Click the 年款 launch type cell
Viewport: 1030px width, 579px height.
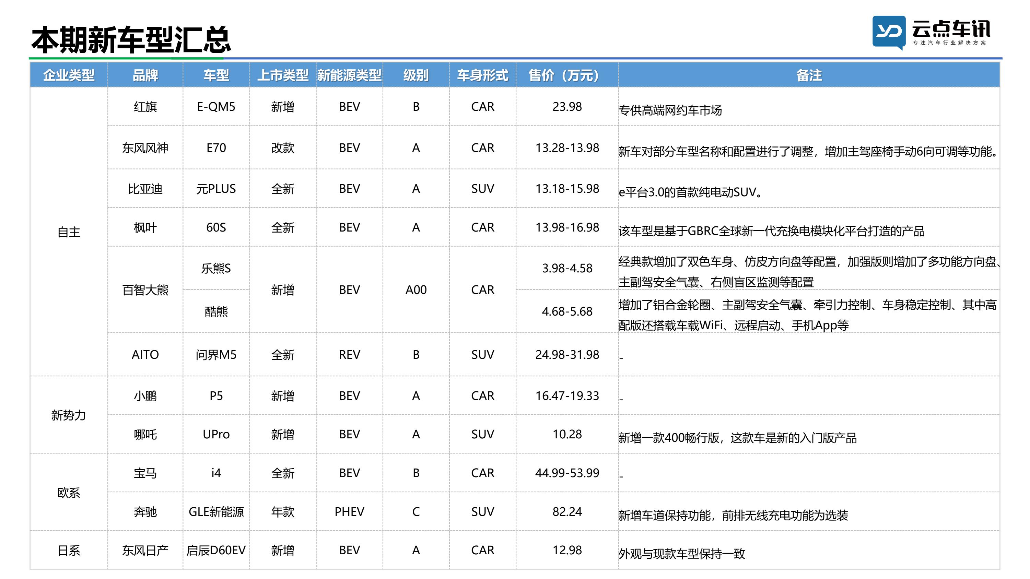[x=283, y=512]
